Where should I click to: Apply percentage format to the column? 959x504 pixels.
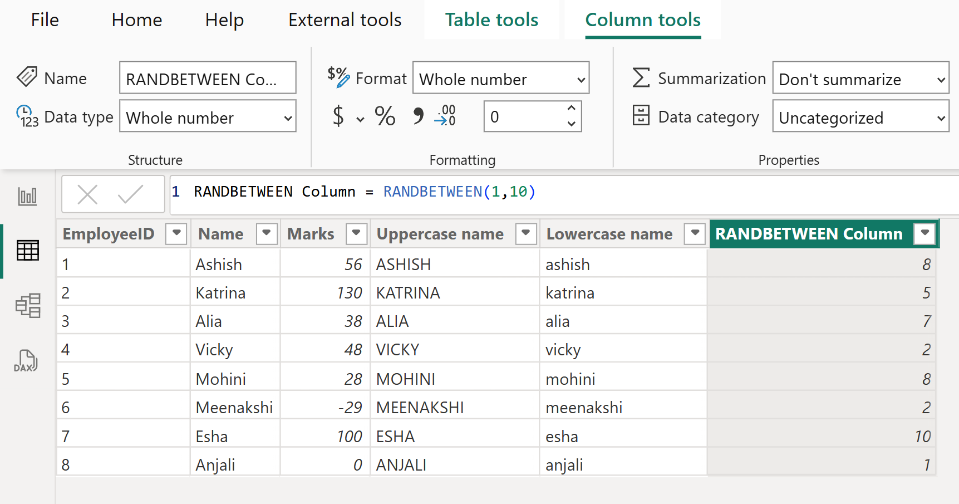coord(385,117)
